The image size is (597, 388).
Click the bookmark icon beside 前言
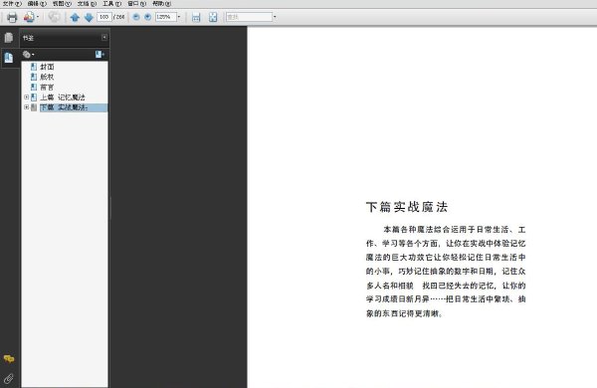pos(34,88)
